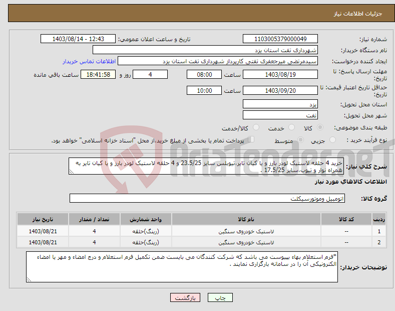Click the جزئیات اطلاعات نیاز page header
The image size is (395, 311).
click(358, 14)
